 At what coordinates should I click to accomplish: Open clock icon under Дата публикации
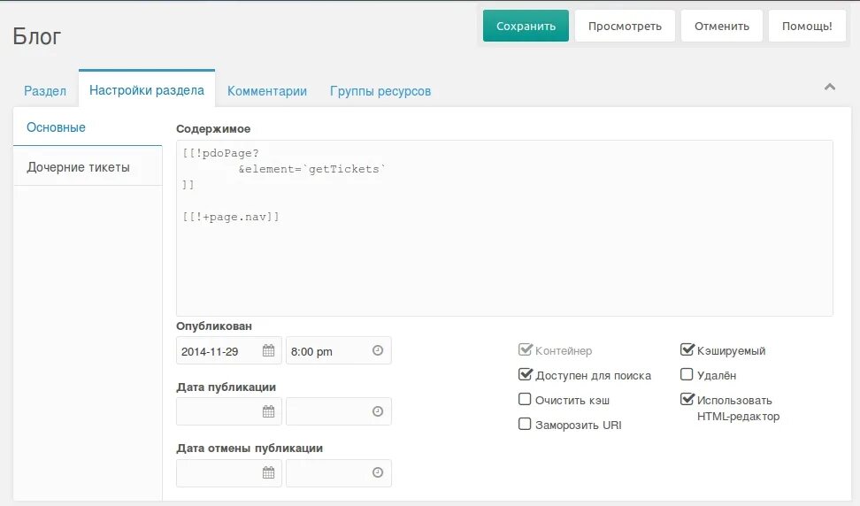377,411
